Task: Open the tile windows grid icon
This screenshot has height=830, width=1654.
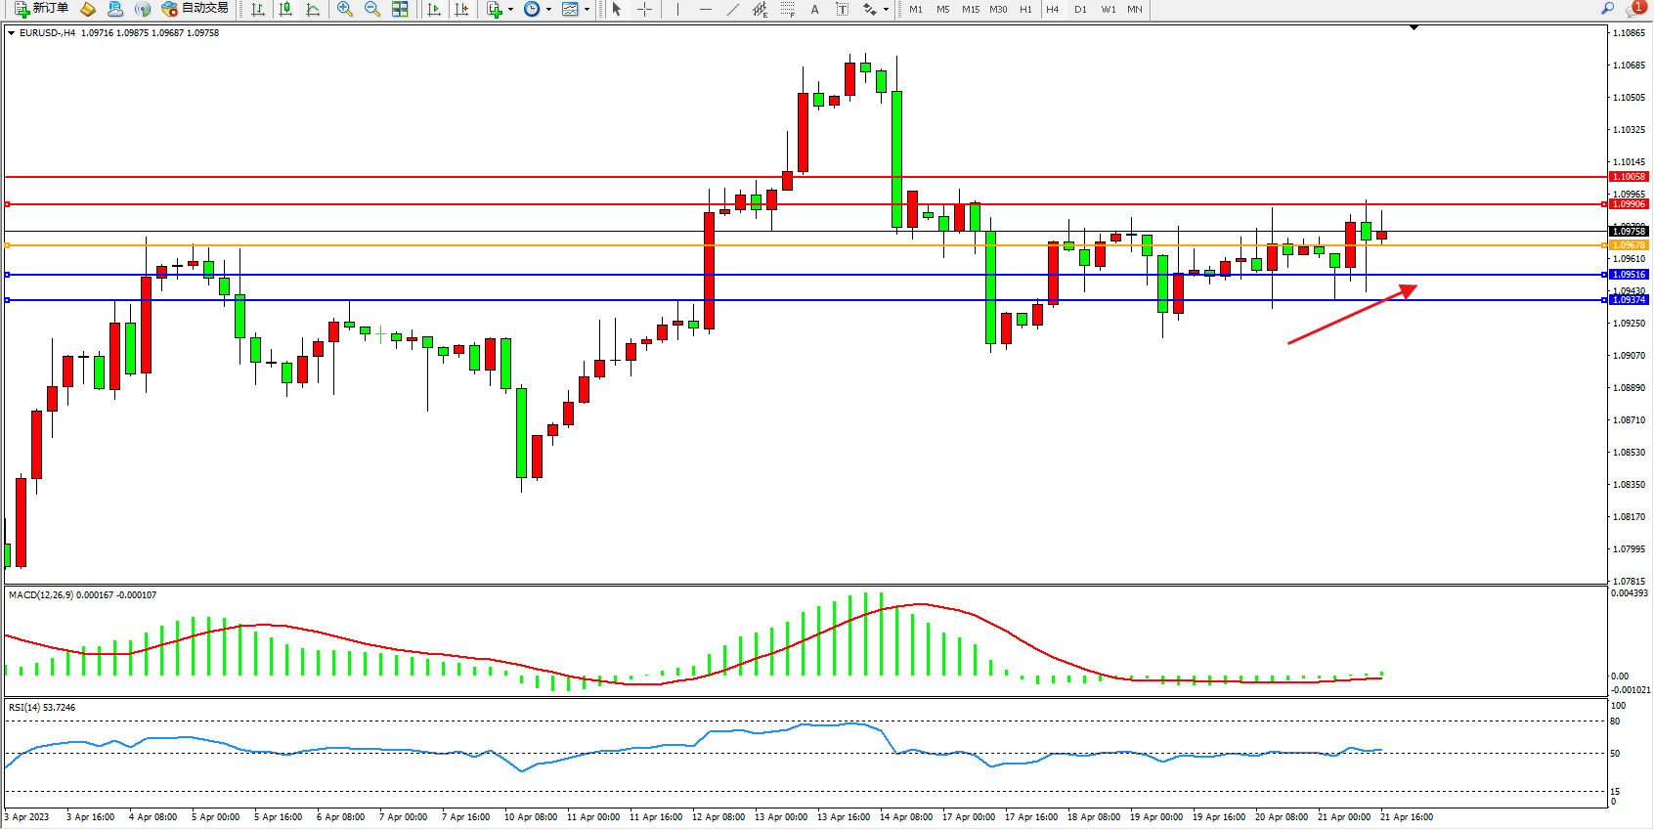Action: pos(400,9)
